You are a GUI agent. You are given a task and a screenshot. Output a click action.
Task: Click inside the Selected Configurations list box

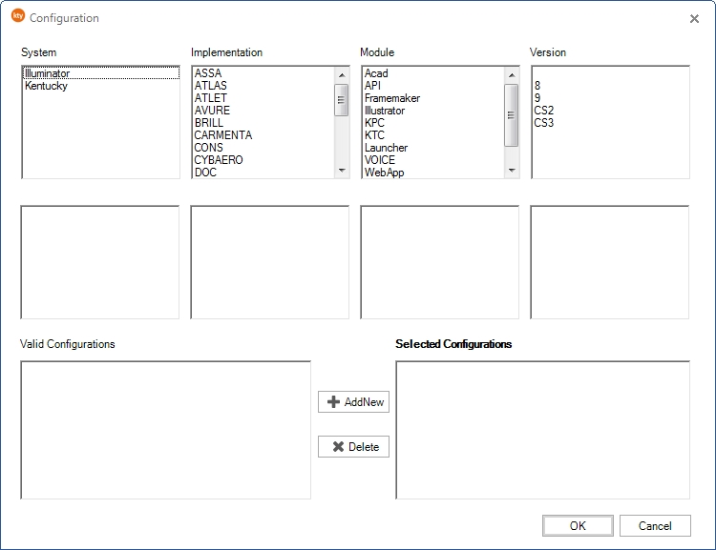[542, 429]
